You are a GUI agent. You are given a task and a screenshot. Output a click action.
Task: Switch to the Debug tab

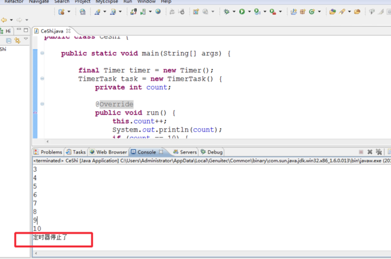tap(211, 152)
